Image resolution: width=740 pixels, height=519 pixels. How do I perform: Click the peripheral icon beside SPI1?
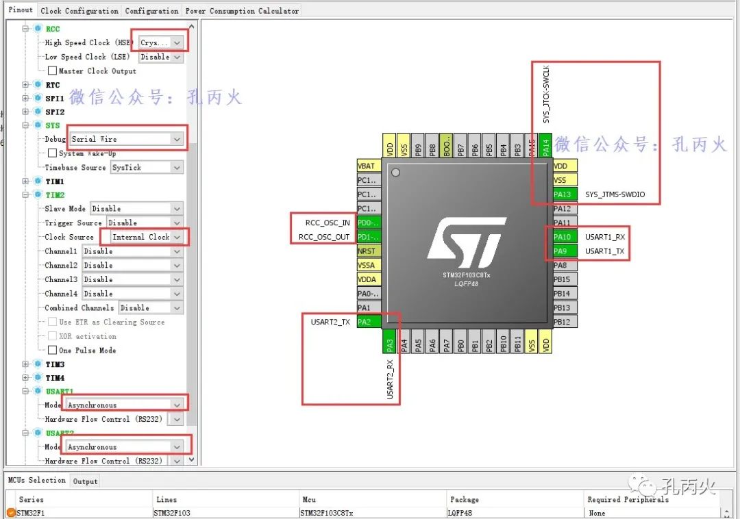pyautogui.click(x=36, y=98)
